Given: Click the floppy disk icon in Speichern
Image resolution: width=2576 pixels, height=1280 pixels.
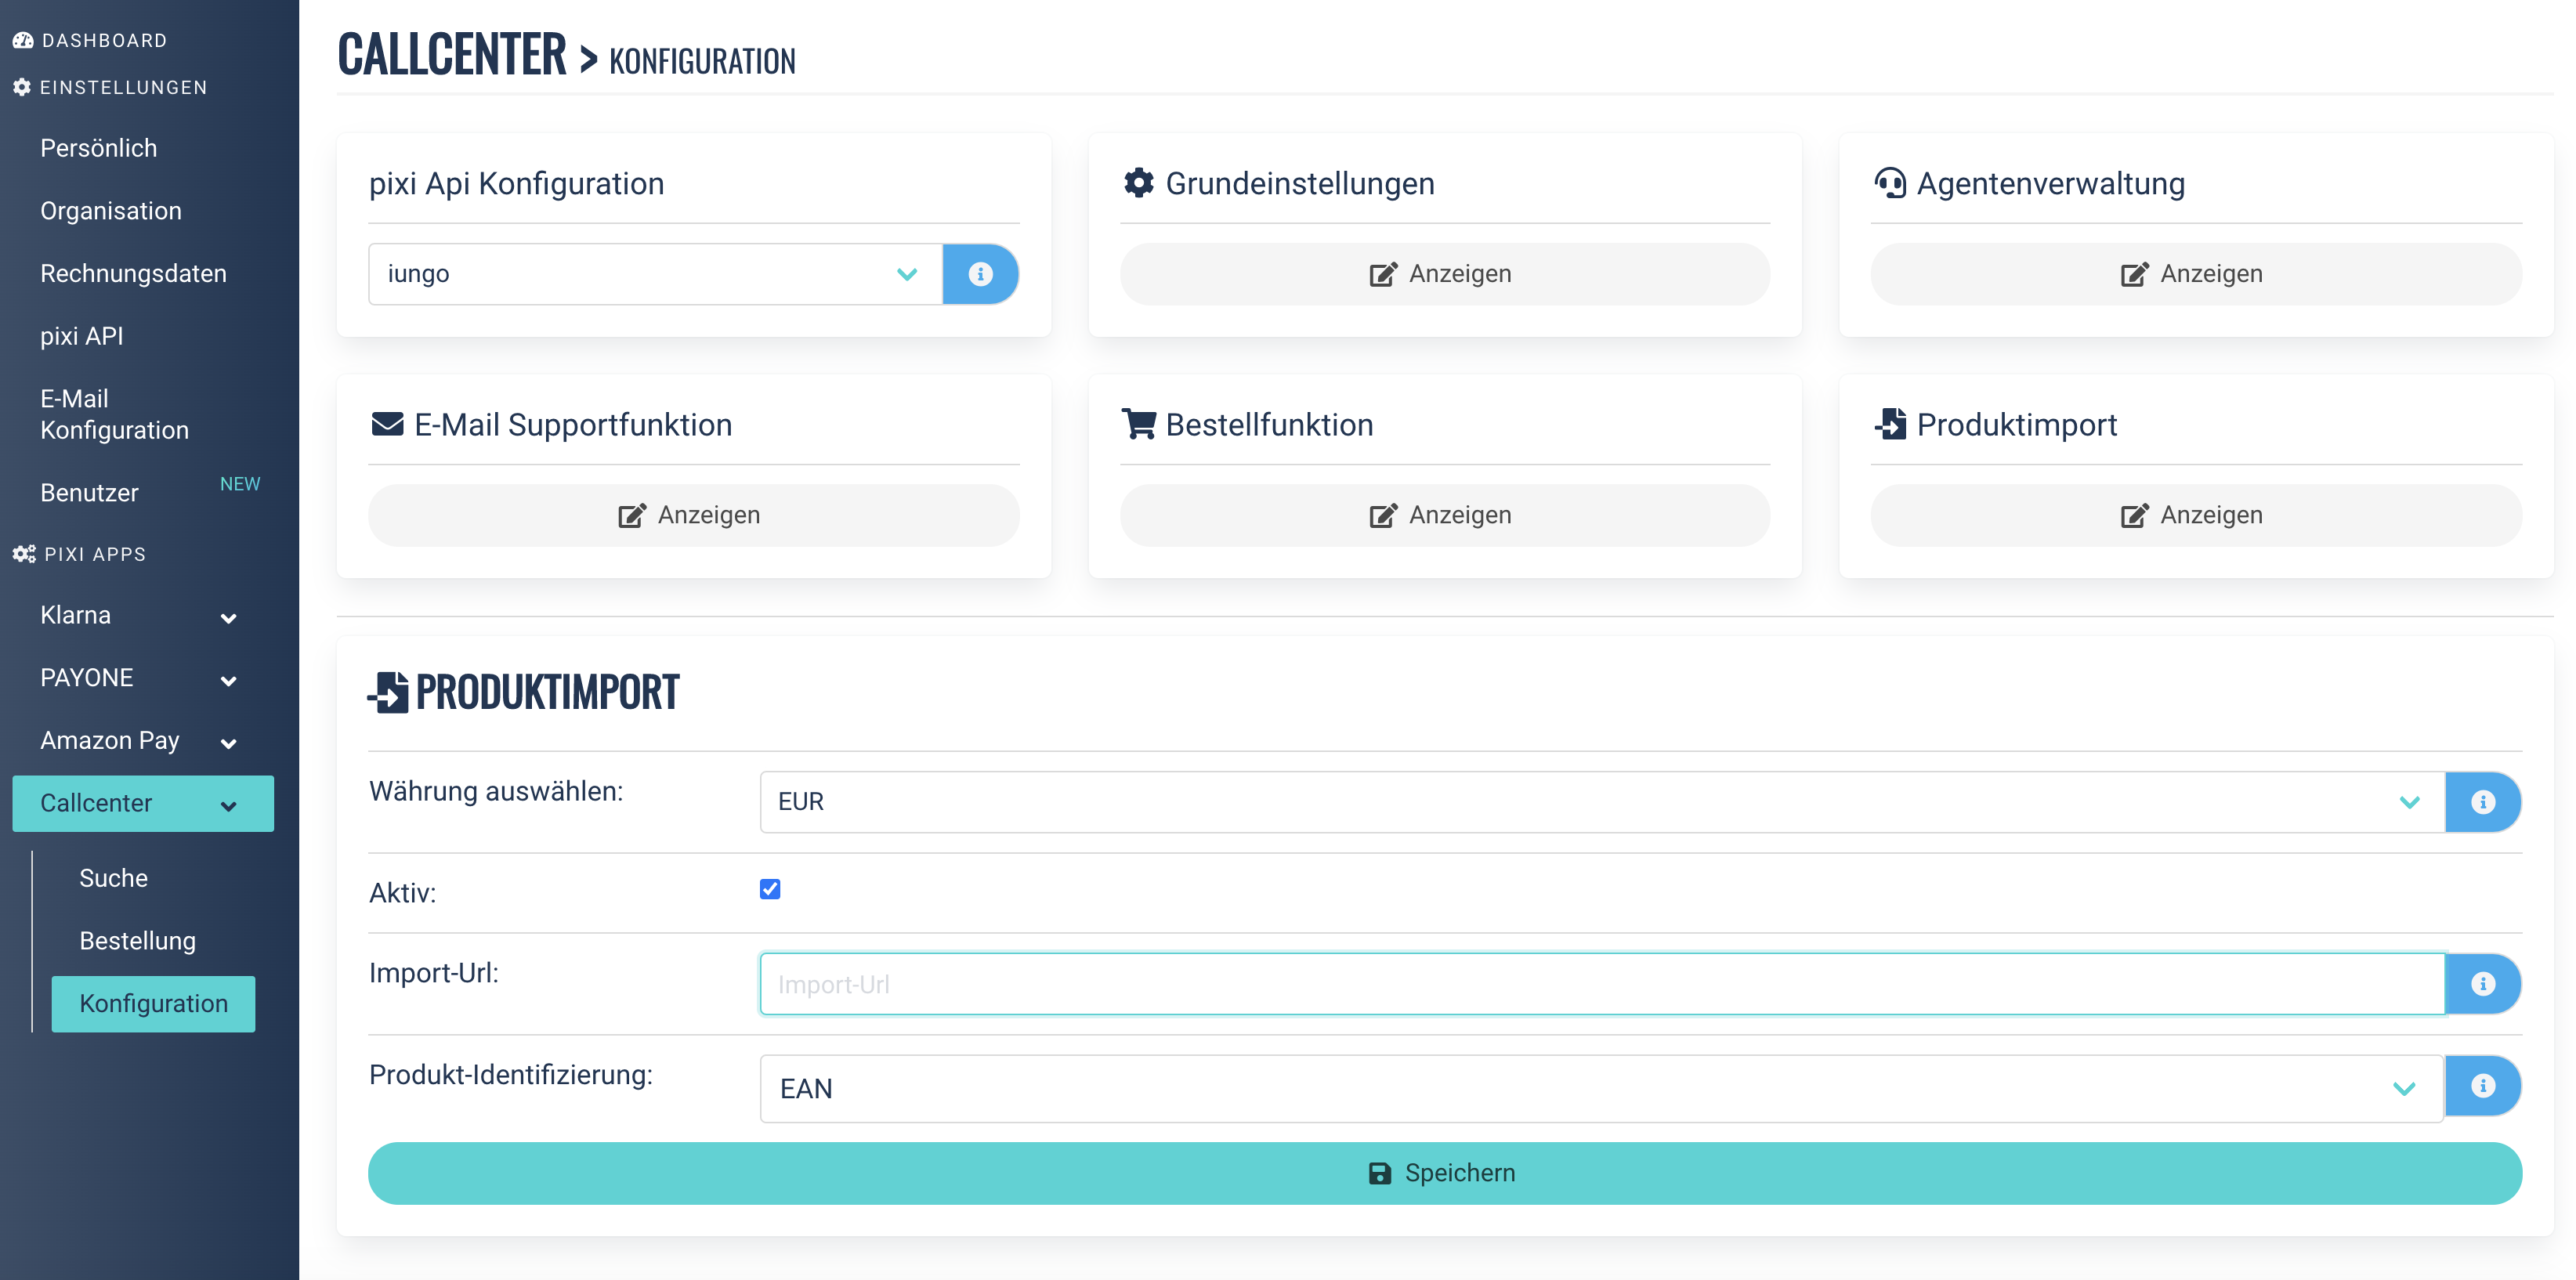Looking at the screenshot, I should [x=1379, y=1173].
